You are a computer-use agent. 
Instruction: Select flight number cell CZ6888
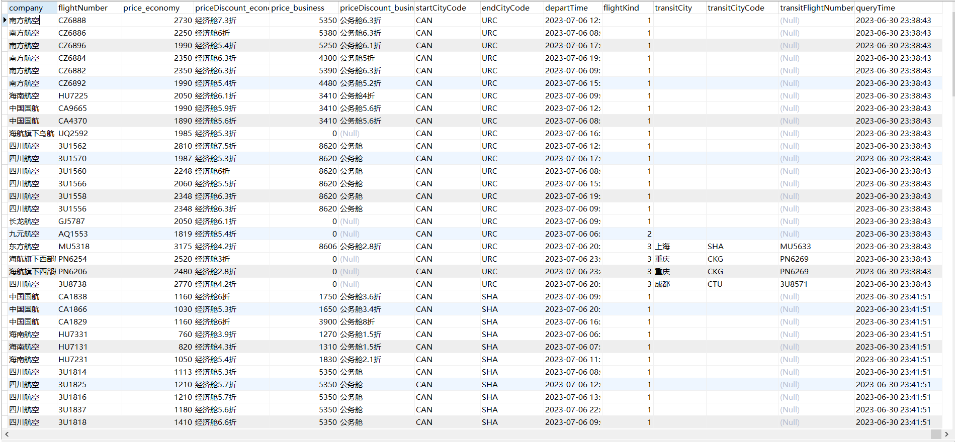coord(89,20)
